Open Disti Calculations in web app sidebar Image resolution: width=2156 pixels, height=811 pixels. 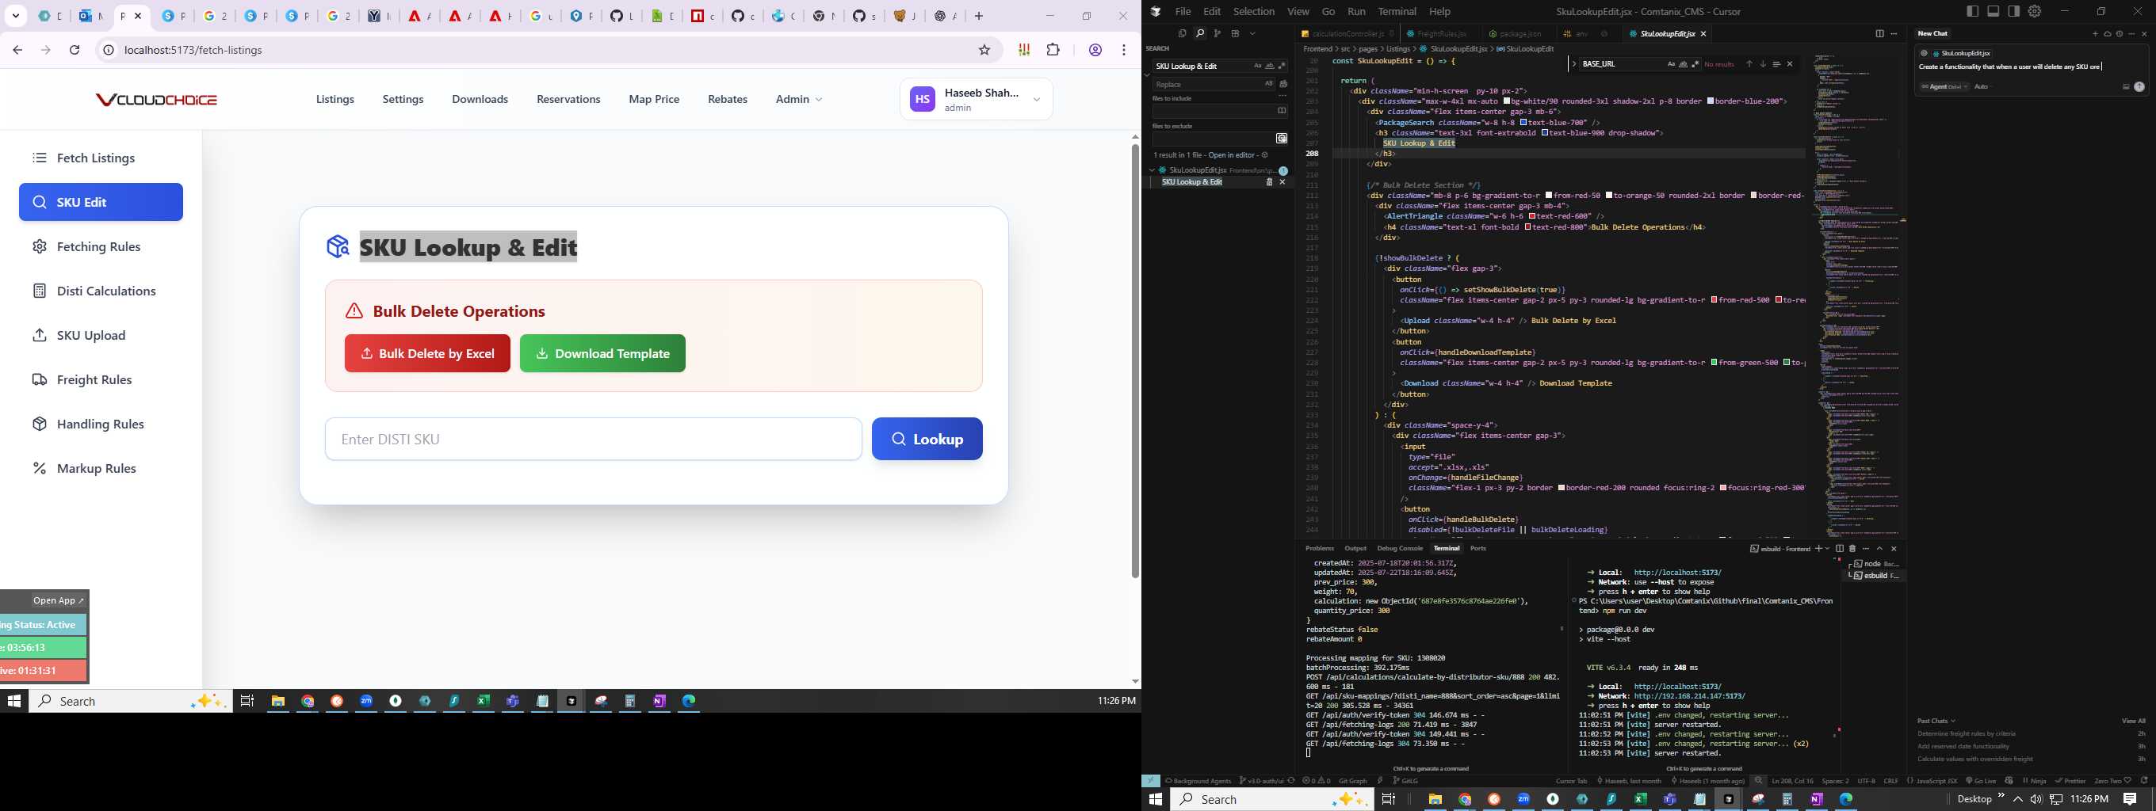(x=101, y=291)
